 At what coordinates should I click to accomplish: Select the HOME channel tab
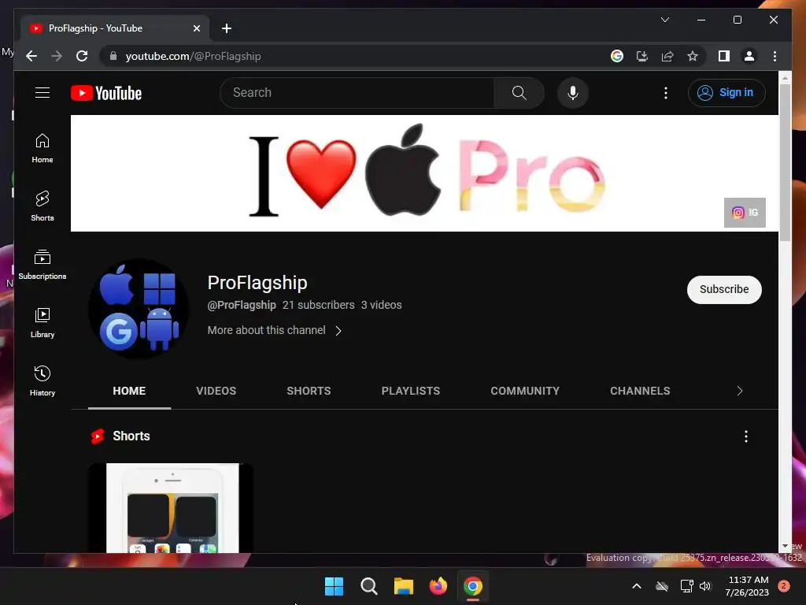129,391
